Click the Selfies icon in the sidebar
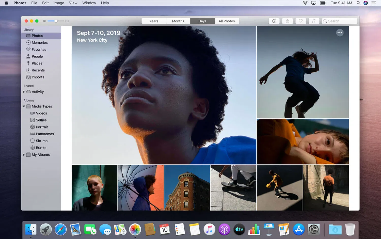 pyautogui.click(x=33, y=120)
